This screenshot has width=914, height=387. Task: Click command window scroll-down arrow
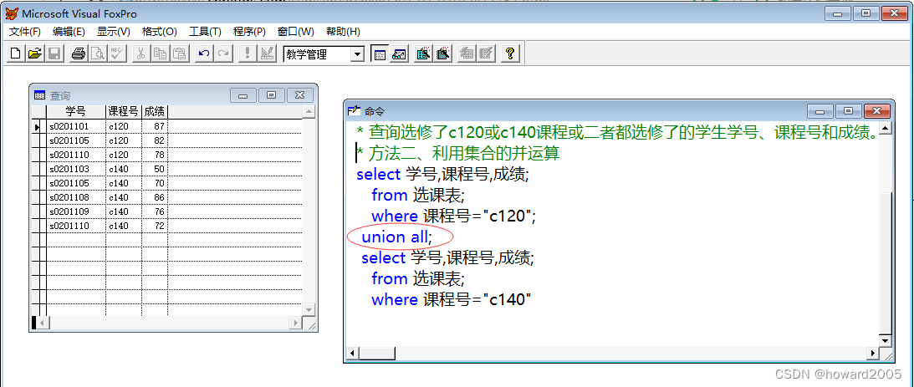tap(886, 340)
